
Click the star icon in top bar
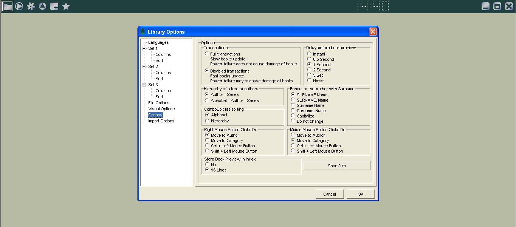click(66, 6)
